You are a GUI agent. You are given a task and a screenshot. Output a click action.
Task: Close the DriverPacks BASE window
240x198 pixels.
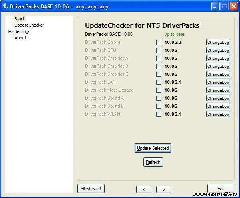(234, 6)
